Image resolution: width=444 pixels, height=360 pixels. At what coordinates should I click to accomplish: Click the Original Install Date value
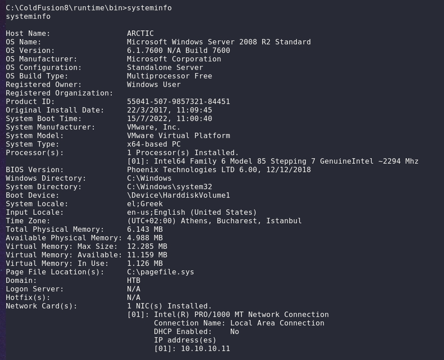pyautogui.click(x=169, y=110)
